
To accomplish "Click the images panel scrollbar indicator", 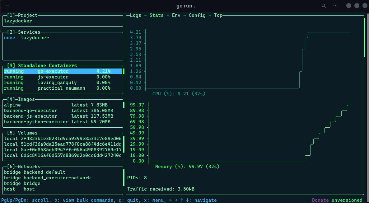I will tap(124, 105).
